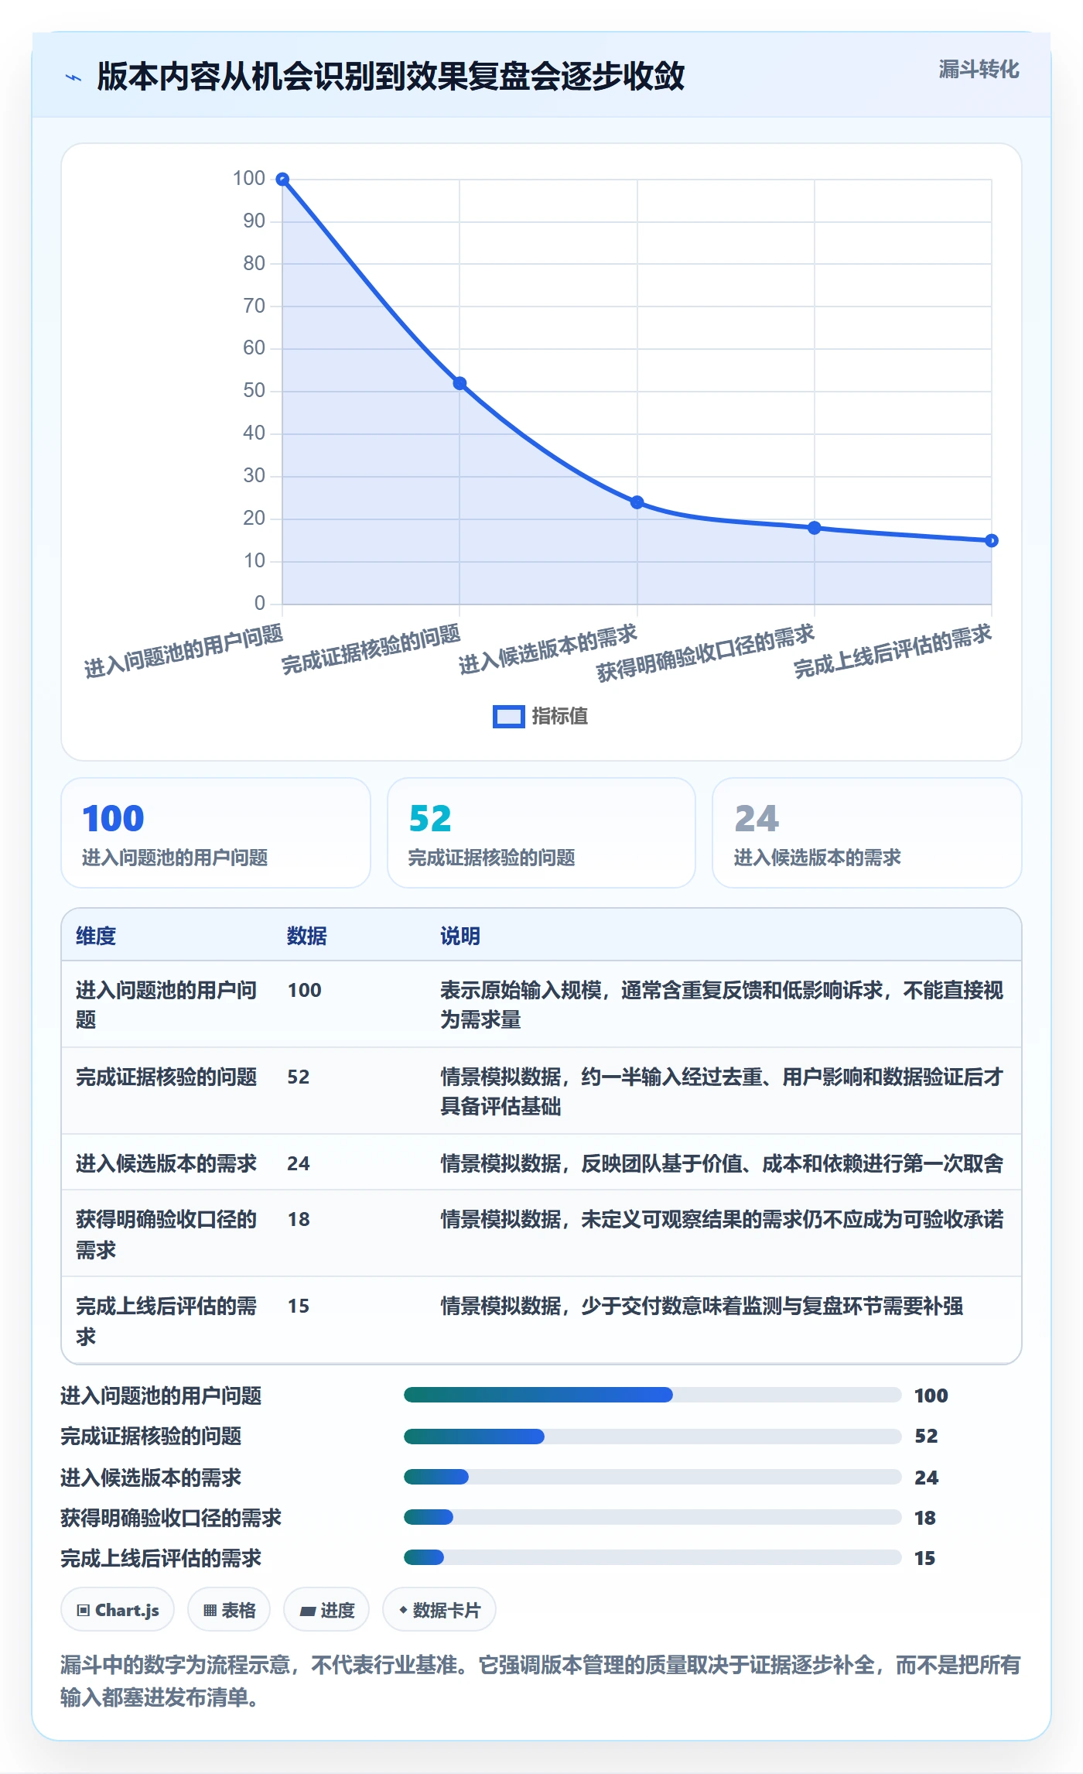Image resolution: width=1083 pixels, height=1774 pixels.
Task: Select the chart data point at 18
Action: [x=814, y=528]
